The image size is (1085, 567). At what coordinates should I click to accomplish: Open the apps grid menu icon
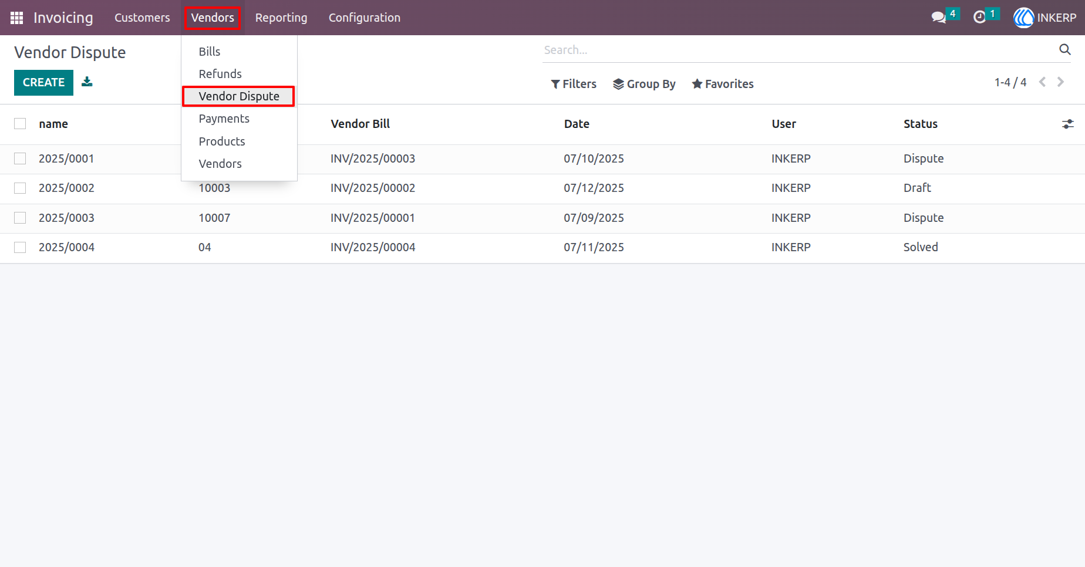coord(17,18)
